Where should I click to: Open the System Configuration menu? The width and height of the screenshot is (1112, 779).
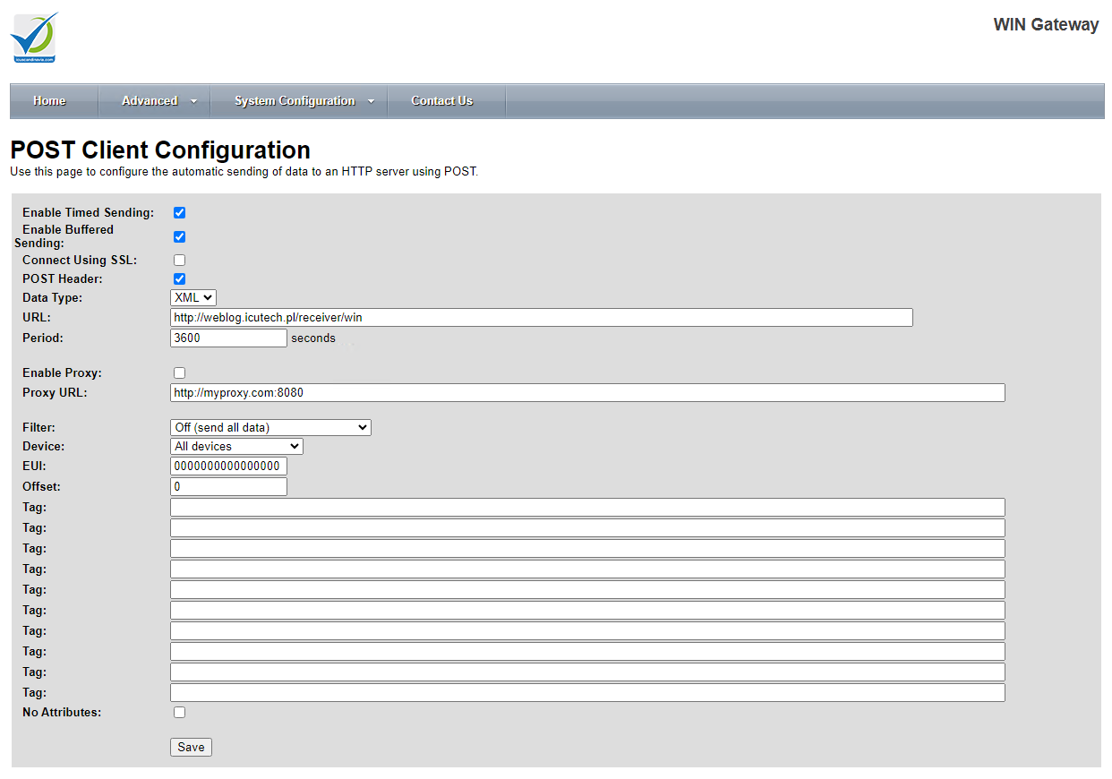tap(294, 101)
